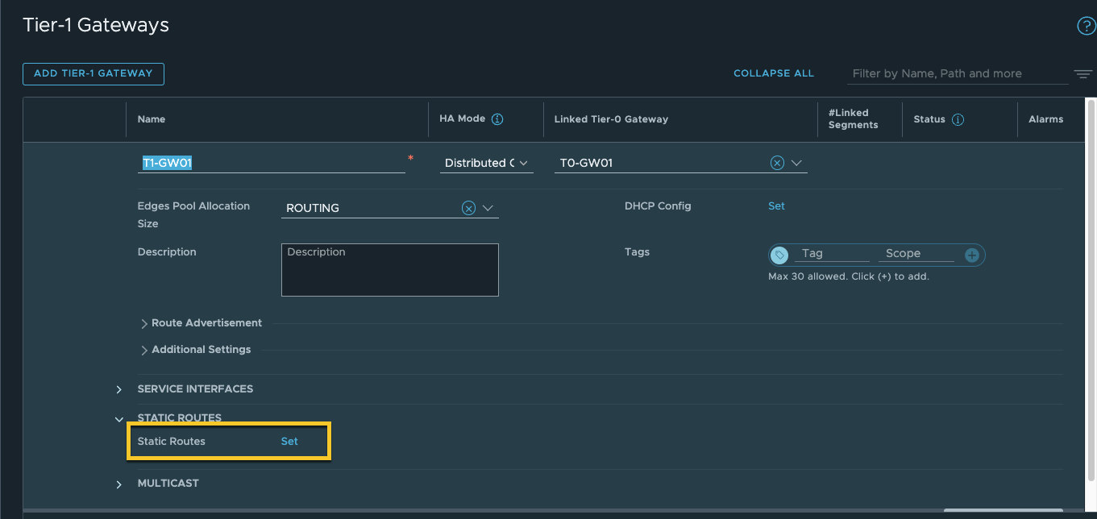Expand SERVICE INTERFACES section
The image size is (1097, 519).
tap(119, 389)
